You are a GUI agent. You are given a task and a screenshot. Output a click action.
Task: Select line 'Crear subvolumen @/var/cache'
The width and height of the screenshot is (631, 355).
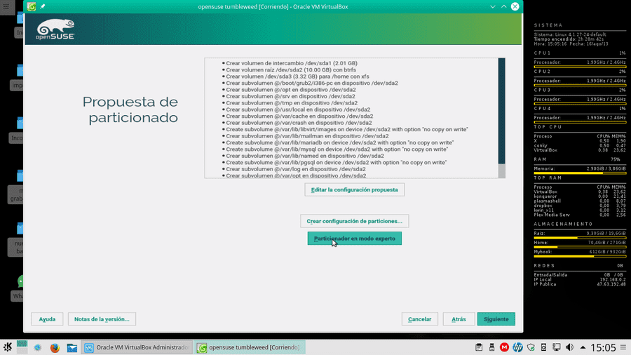299,116
